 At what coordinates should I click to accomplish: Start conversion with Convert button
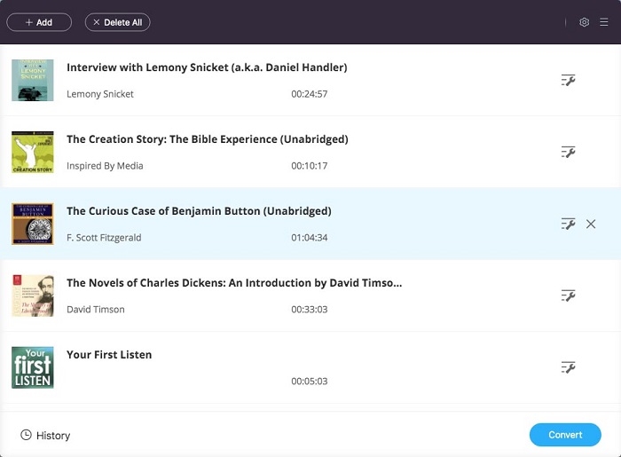[565, 435]
